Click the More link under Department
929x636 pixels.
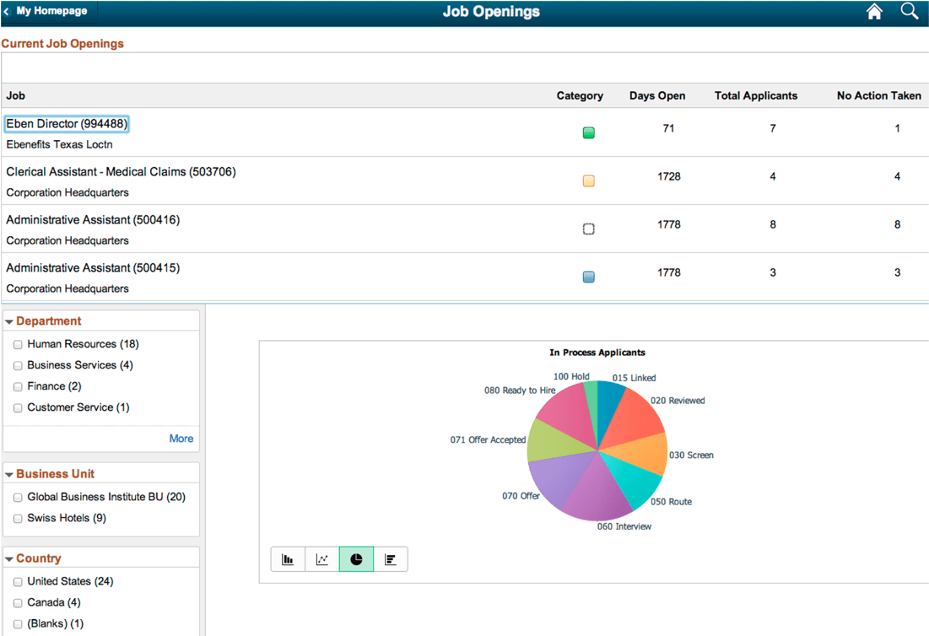tap(181, 439)
